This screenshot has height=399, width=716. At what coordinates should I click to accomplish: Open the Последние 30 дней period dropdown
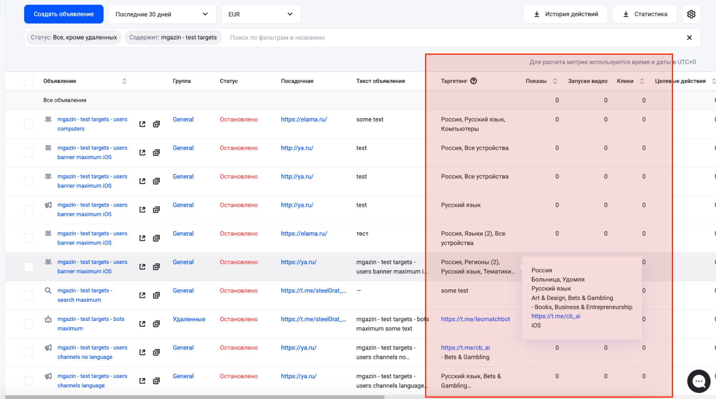point(162,14)
